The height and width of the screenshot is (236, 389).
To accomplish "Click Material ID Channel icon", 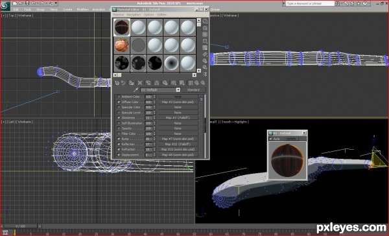I will coord(174,83).
